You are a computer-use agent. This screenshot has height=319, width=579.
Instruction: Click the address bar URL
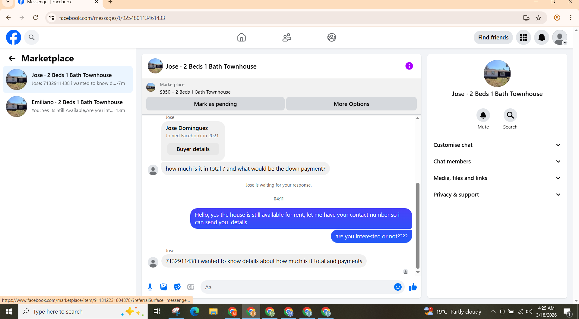[x=112, y=18]
